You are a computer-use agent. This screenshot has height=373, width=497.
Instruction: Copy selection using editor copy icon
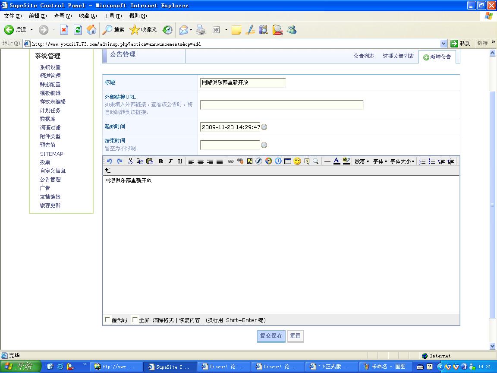(140, 161)
